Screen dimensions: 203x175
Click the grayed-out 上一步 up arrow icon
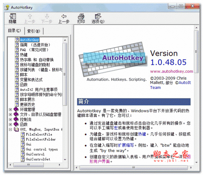30,16
